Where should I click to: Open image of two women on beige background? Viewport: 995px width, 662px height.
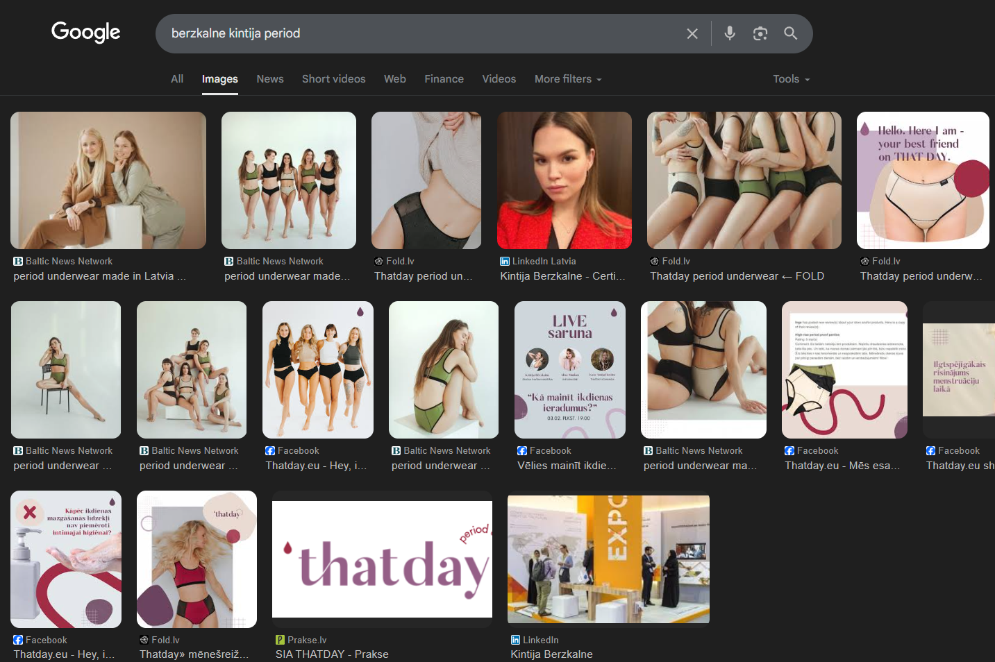pos(108,180)
